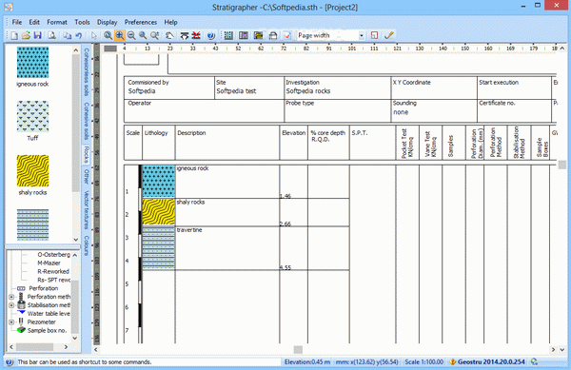The height and width of the screenshot is (370, 571).
Task: Open the Page width zoom dropdown
Action: 362,35
